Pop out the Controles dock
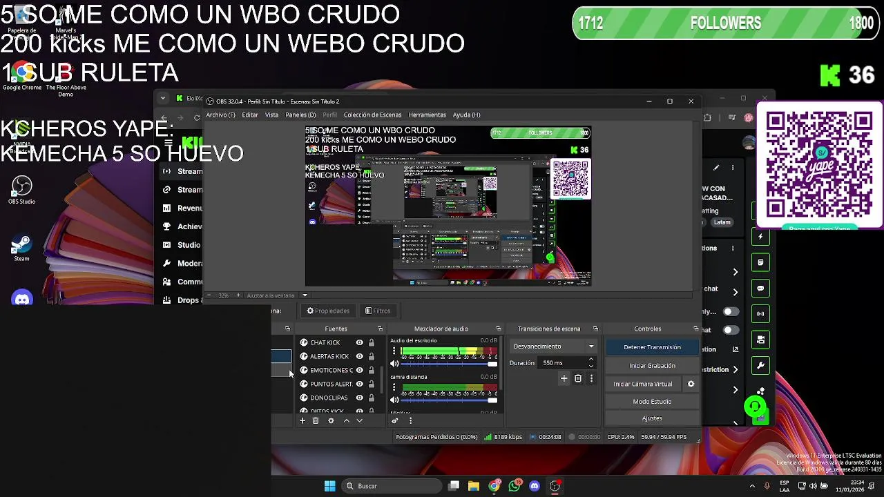Image resolution: width=884 pixels, height=497 pixels. pos(695,329)
